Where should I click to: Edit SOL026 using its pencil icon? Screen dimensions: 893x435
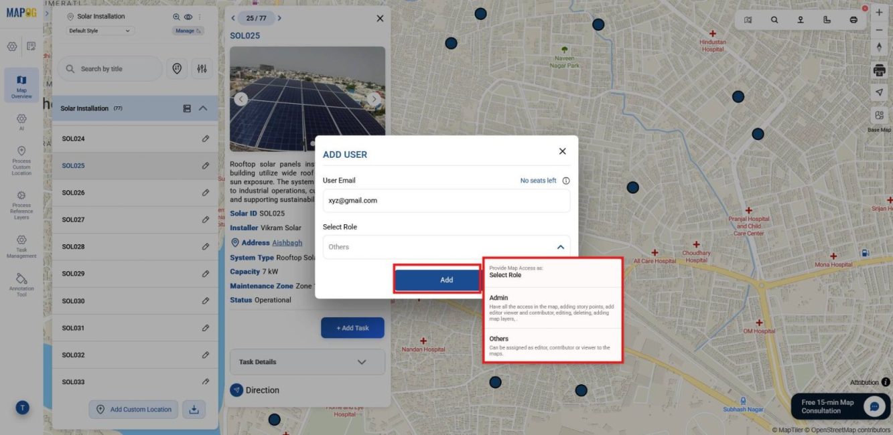point(206,192)
